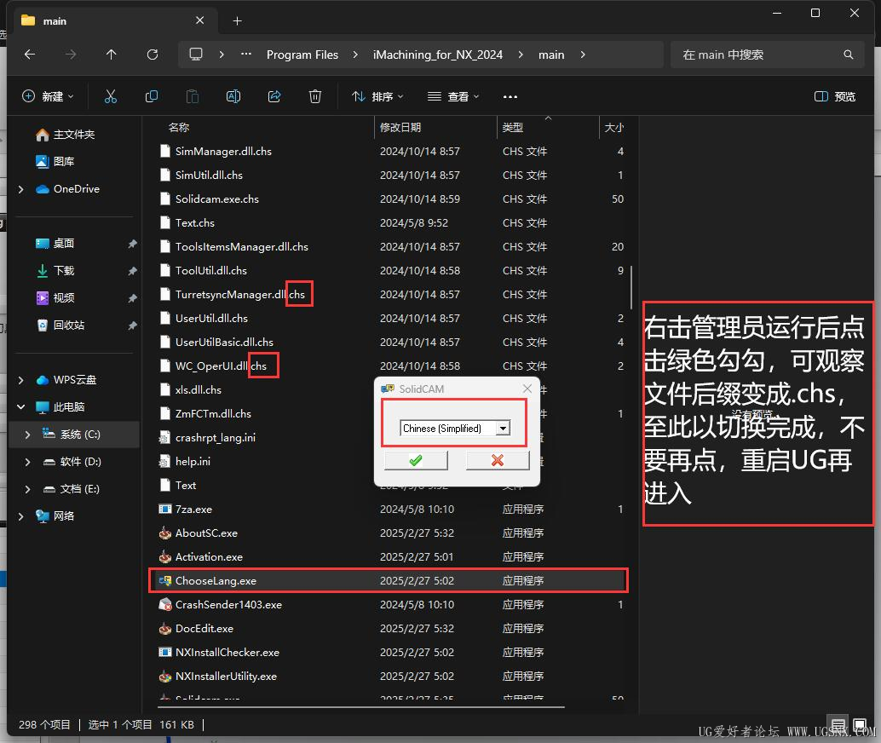The image size is (881, 743).
Task: Click the details view icon in status bar
Action: [x=838, y=724]
